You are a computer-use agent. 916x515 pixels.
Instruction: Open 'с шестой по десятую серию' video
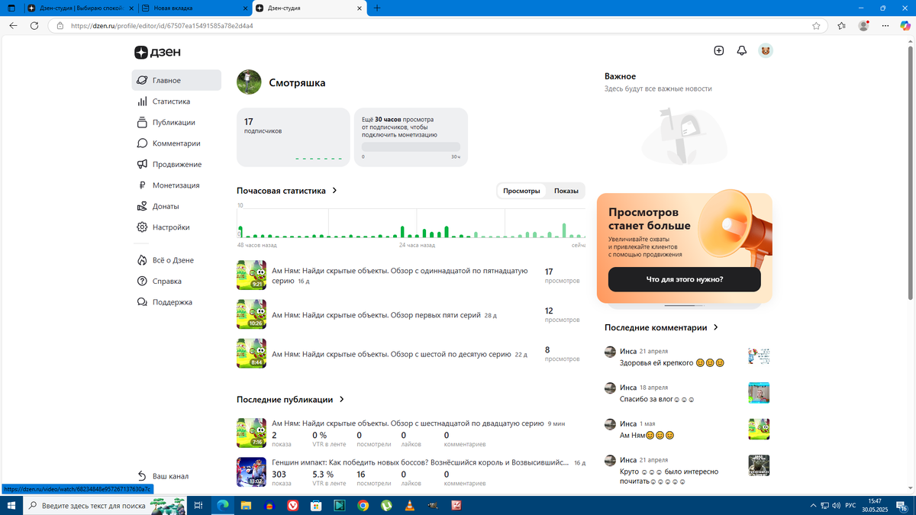tap(392, 354)
